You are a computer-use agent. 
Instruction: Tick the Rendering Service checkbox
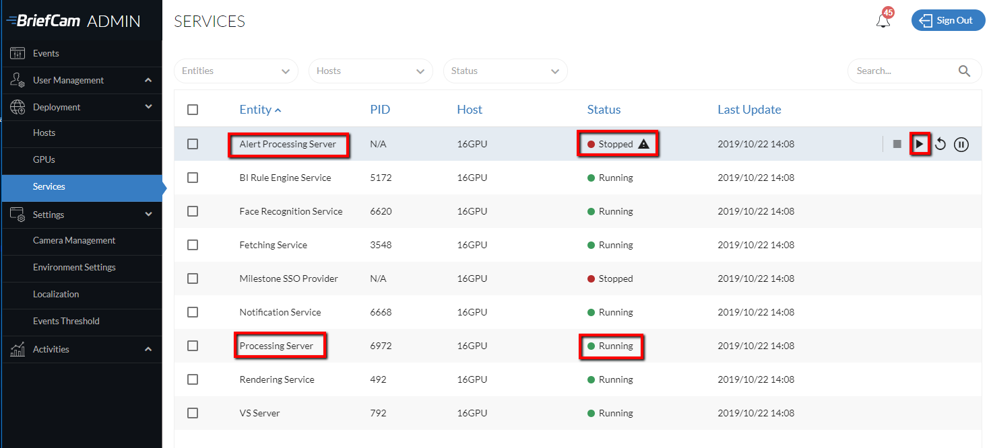pyautogui.click(x=193, y=379)
